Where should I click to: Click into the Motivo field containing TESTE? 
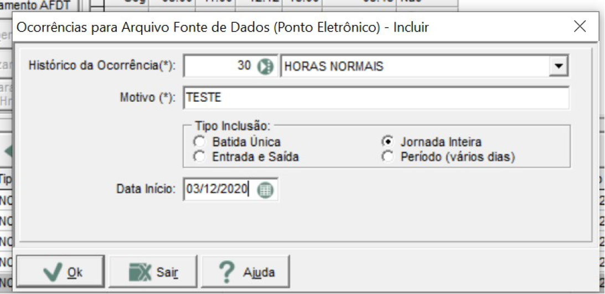tap(376, 97)
